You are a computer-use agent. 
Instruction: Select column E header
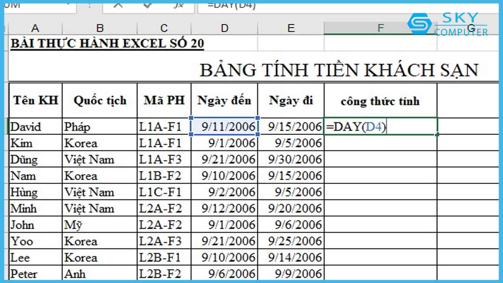[291, 28]
